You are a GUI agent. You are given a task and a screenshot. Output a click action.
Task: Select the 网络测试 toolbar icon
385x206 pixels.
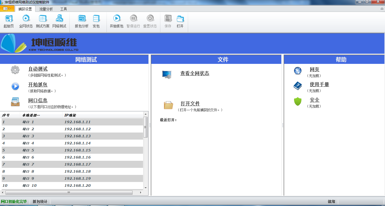[59, 22]
